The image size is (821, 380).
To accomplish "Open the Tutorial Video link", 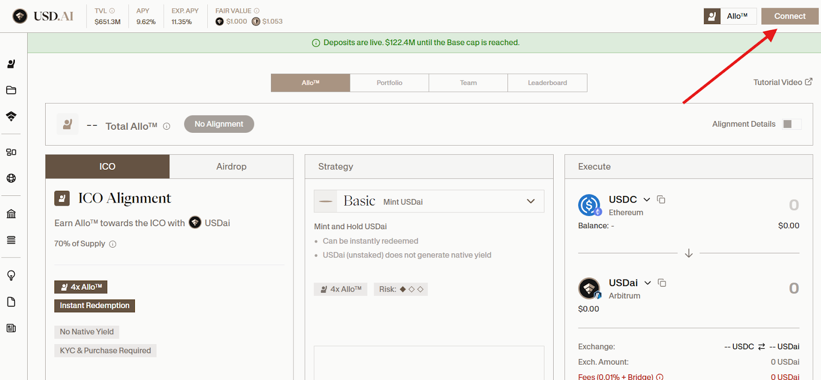I will (x=783, y=82).
